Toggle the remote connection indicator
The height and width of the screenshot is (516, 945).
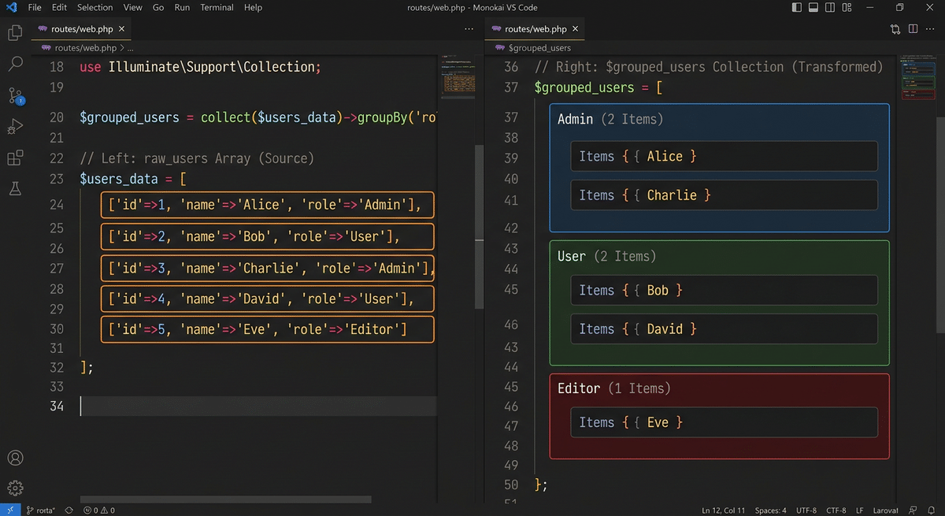[x=10, y=510]
